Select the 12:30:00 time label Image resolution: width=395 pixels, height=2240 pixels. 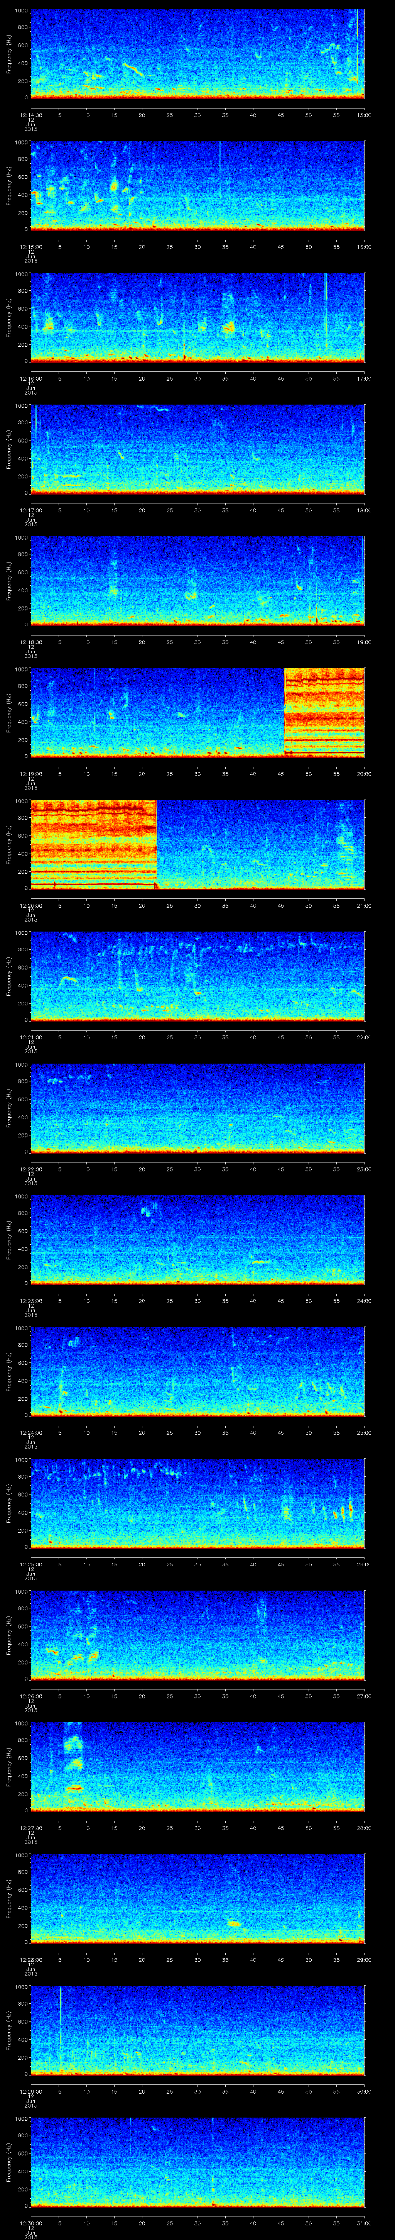click(x=30, y=2223)
